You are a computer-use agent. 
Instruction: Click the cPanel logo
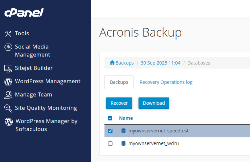(x=24, y=13)
